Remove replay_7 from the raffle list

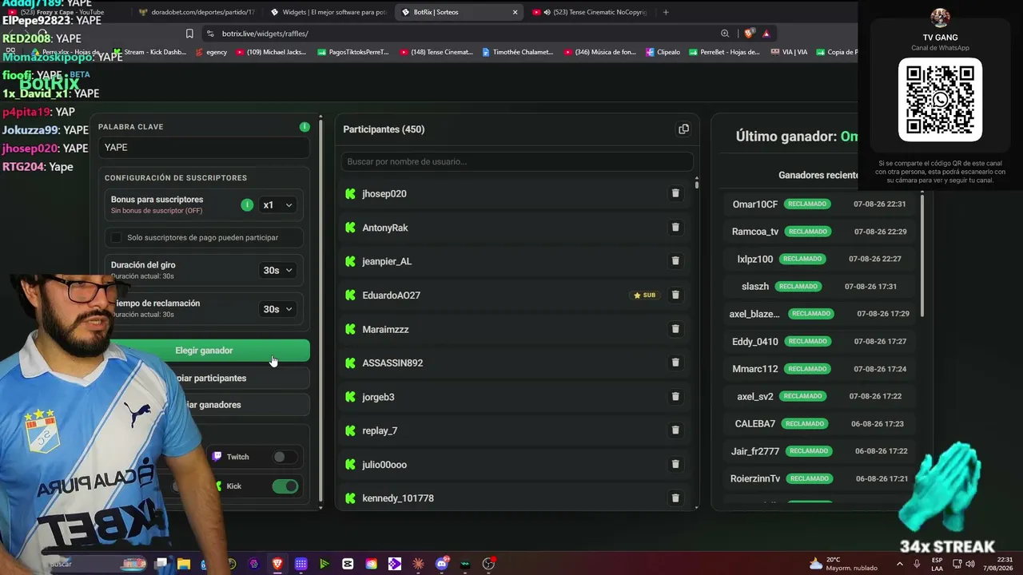[675, 430]
